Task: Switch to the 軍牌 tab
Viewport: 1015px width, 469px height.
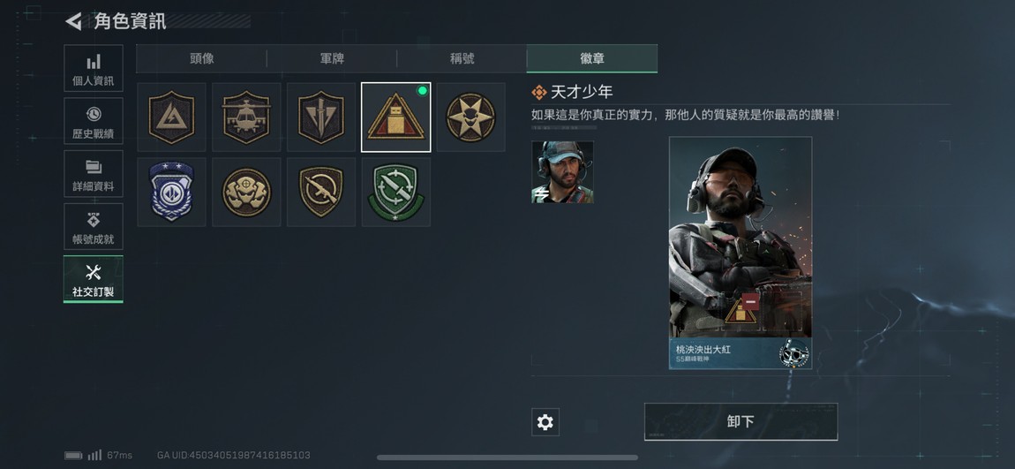Action: coord(332,58)
